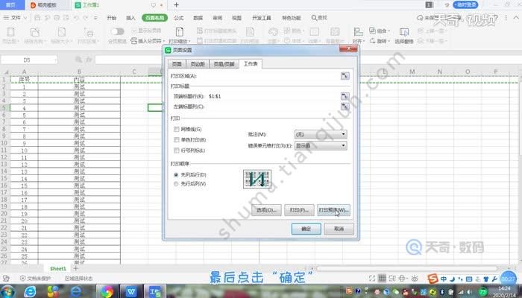The image size is (522, 298).
Task: Open the comments (M) dropdown
Action: coord(321,134)
